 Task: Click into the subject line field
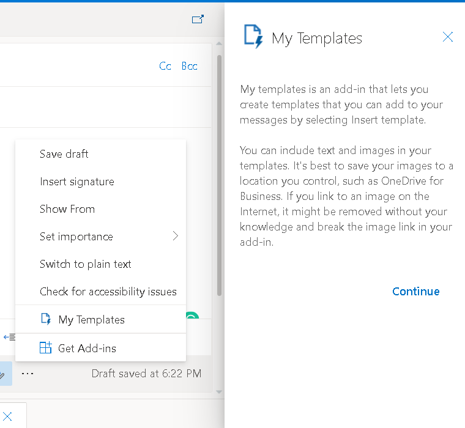tap(106, 107)
